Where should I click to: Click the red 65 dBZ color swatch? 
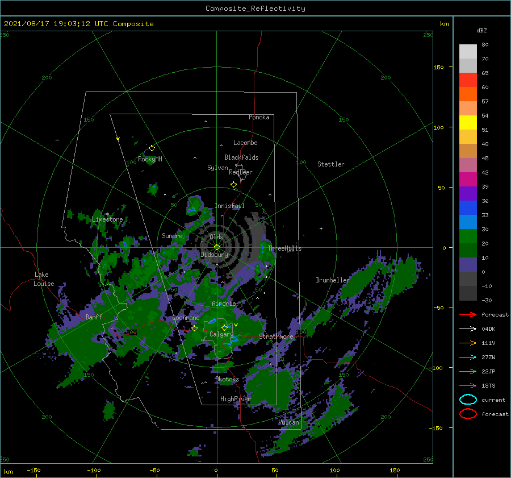click(x=468, y=80)
